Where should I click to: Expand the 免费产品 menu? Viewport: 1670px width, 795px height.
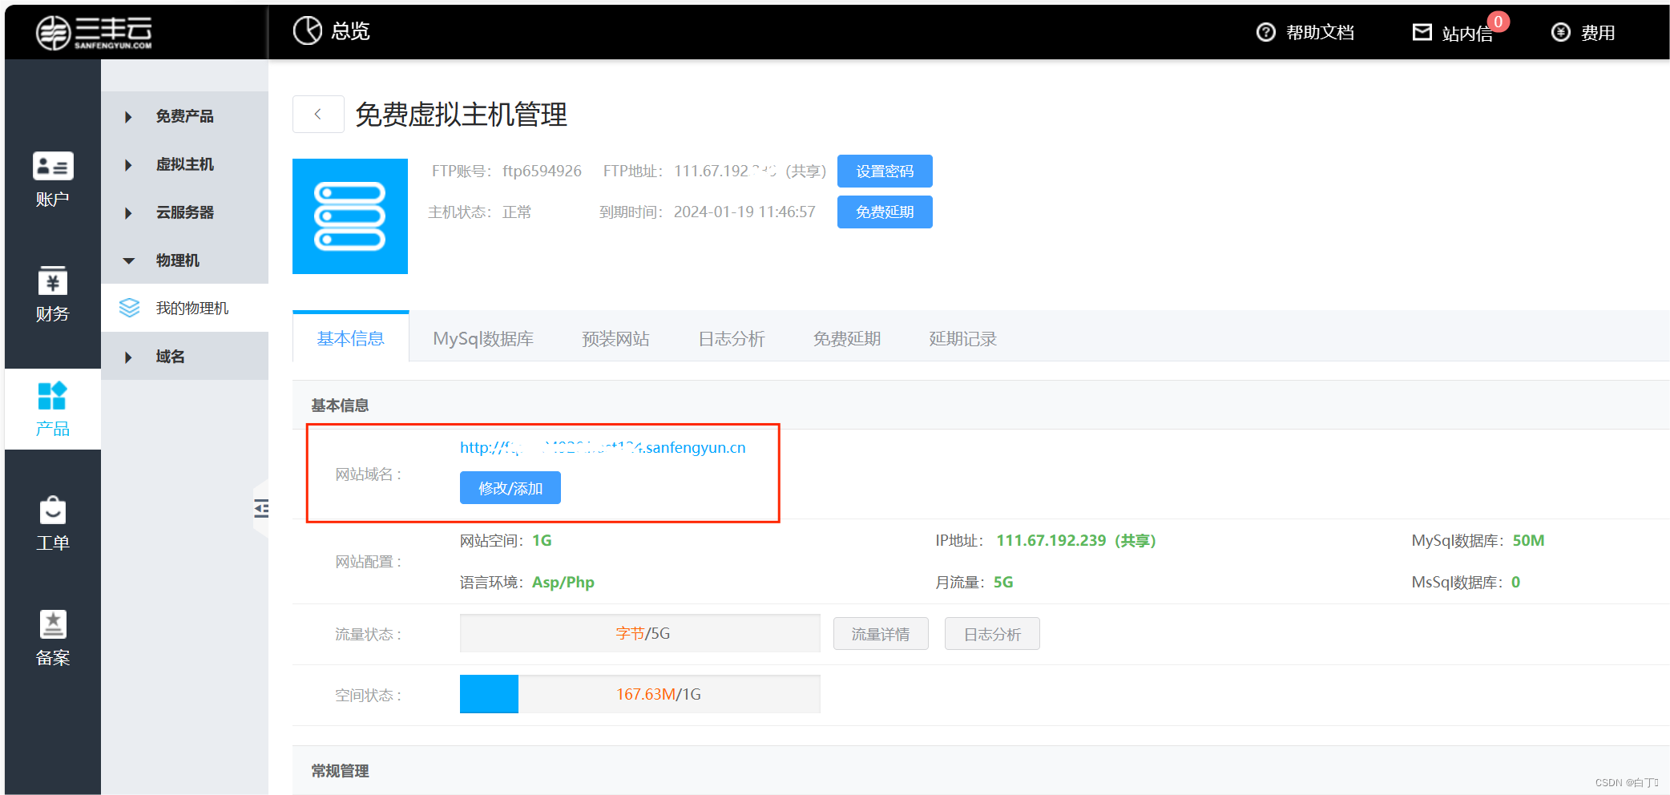[x=184, y=116]
